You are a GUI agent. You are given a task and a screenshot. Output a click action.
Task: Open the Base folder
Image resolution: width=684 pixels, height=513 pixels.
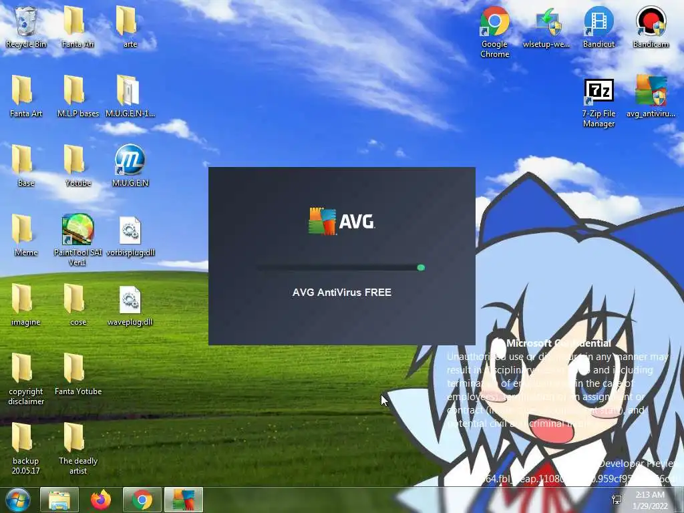click(x=26, y=166)
